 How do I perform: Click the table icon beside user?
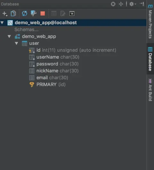(24, 43)
